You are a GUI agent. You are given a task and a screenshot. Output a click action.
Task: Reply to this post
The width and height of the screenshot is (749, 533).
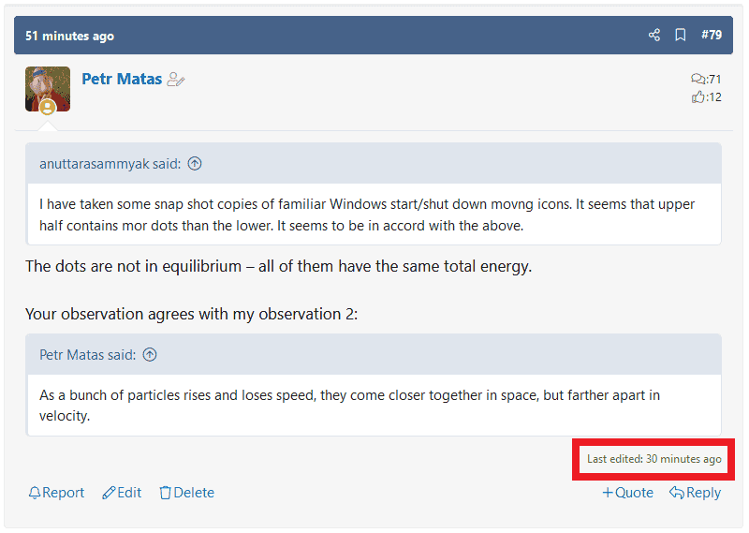pyautogui.click(x=695, y=493)
